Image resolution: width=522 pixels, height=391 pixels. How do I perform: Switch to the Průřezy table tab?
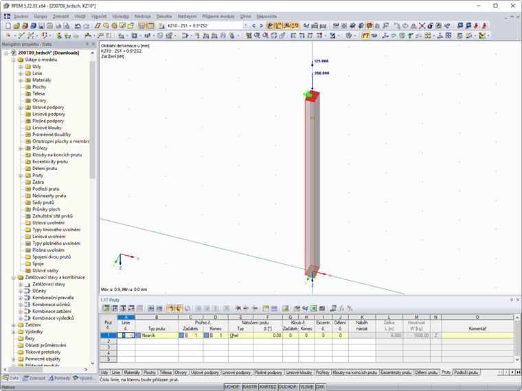(x=322, y=372)
